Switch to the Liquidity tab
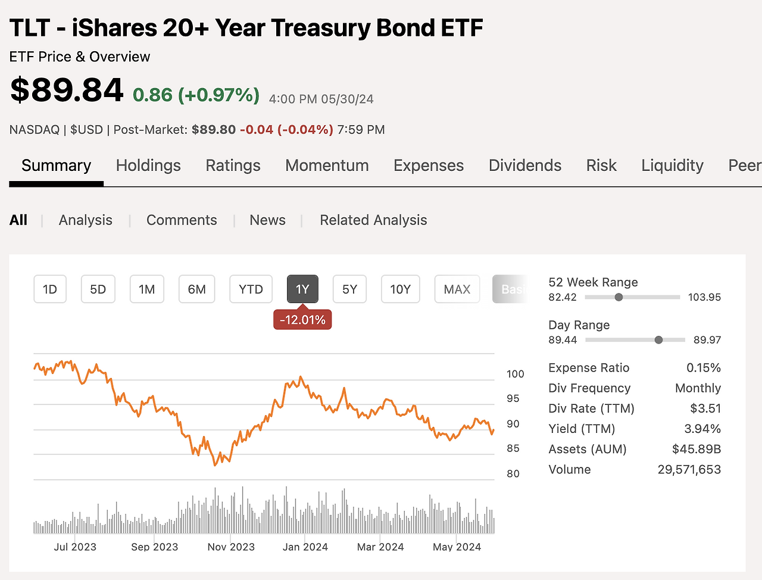Screen dimensions: 762x580 point(672,166)
